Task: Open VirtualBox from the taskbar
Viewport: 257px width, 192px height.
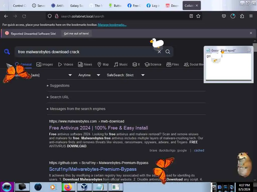Action: [84, 187]
